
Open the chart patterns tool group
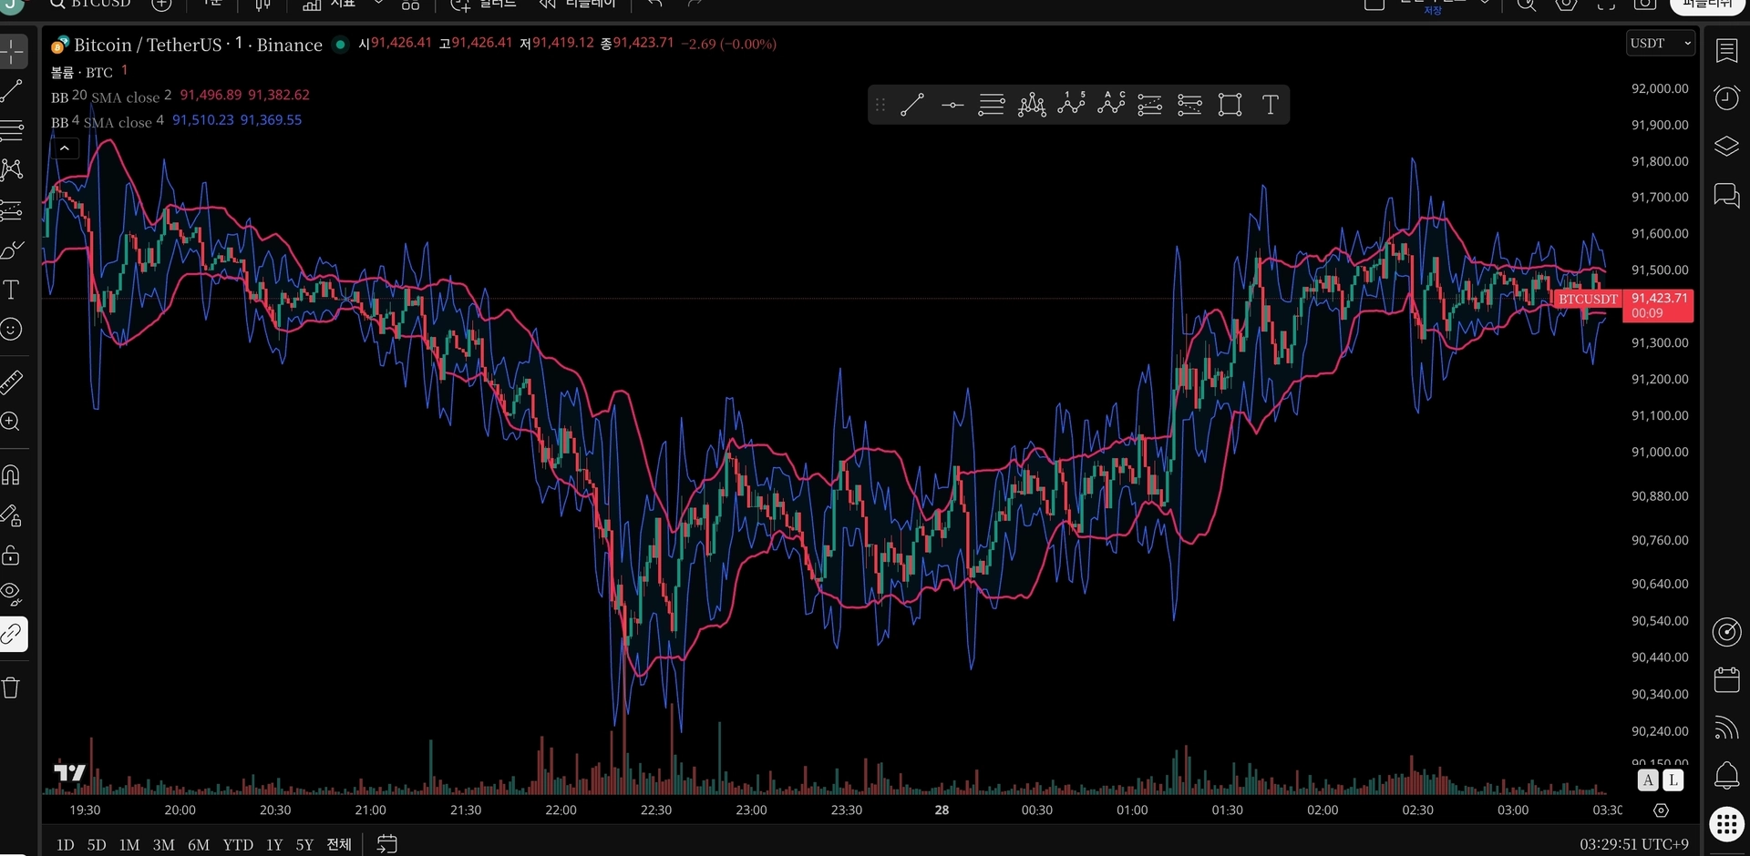(x=12, y=169)
